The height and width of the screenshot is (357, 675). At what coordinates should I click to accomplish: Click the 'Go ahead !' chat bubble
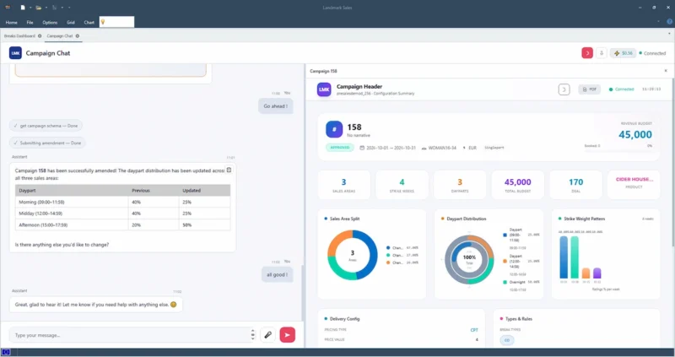(276, 106)
